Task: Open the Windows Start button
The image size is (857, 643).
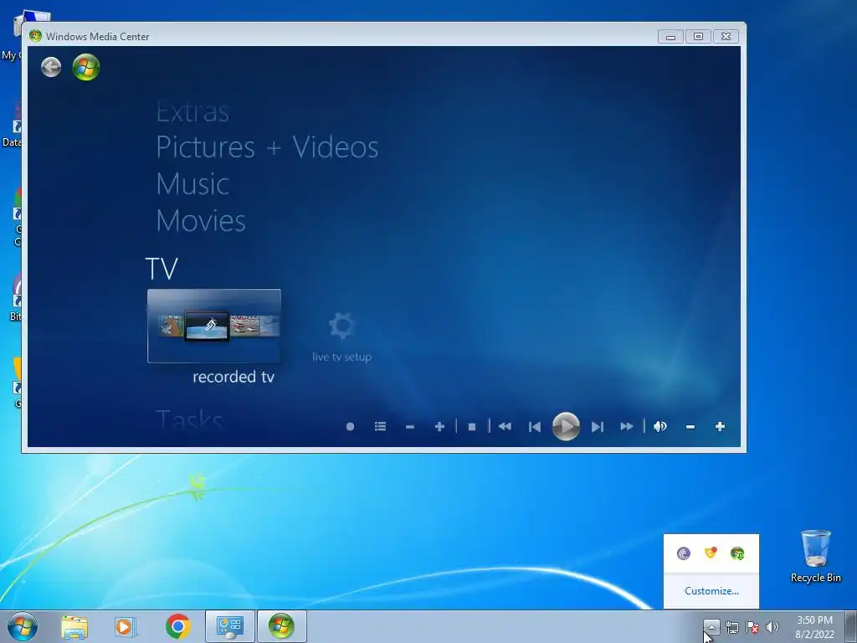Action: point(23,626)
